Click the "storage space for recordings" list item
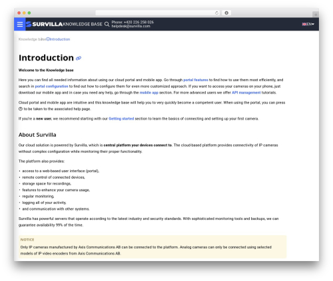Screen dimensions: 333x281 pyautogui.click(x=47, y=183)
